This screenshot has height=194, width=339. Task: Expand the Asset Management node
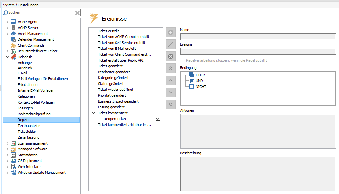(8, 34)
